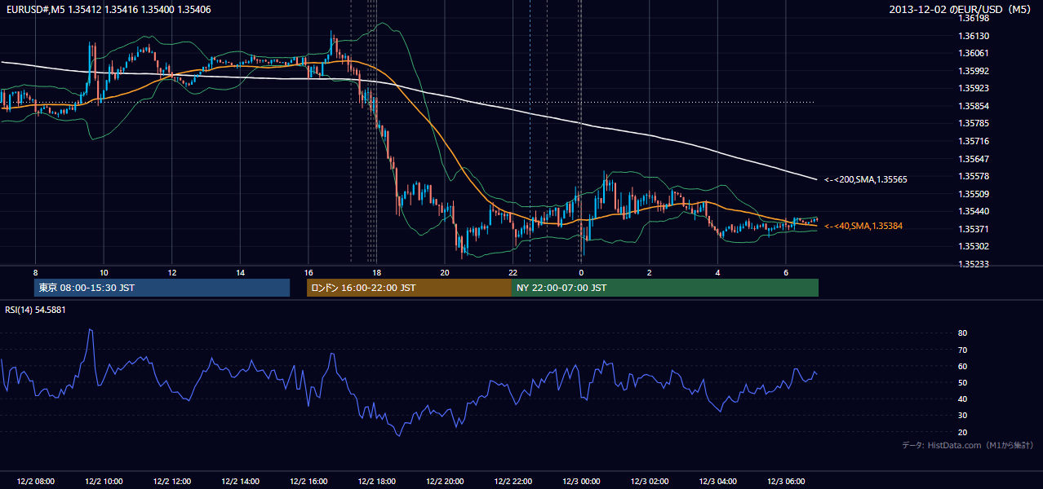Select the 200 SMA 1.35565 label

(x=865, y=179)
